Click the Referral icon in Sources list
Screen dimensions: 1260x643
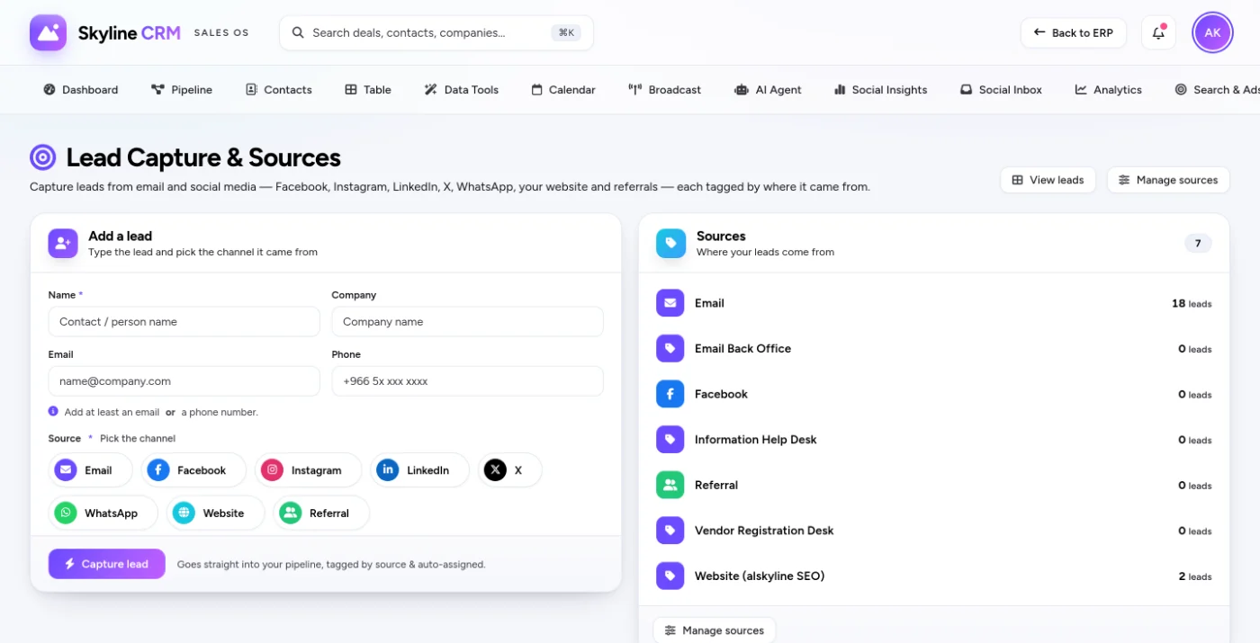(670, 485)
